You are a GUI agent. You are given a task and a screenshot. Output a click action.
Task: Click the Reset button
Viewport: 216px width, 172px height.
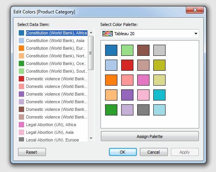pyautogui.click(x=32, y=152)
